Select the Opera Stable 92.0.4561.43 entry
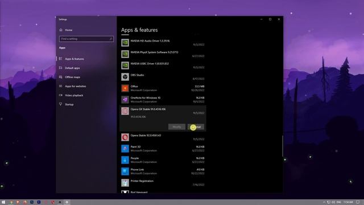This screenshot has height=205, width=364. 163,137
